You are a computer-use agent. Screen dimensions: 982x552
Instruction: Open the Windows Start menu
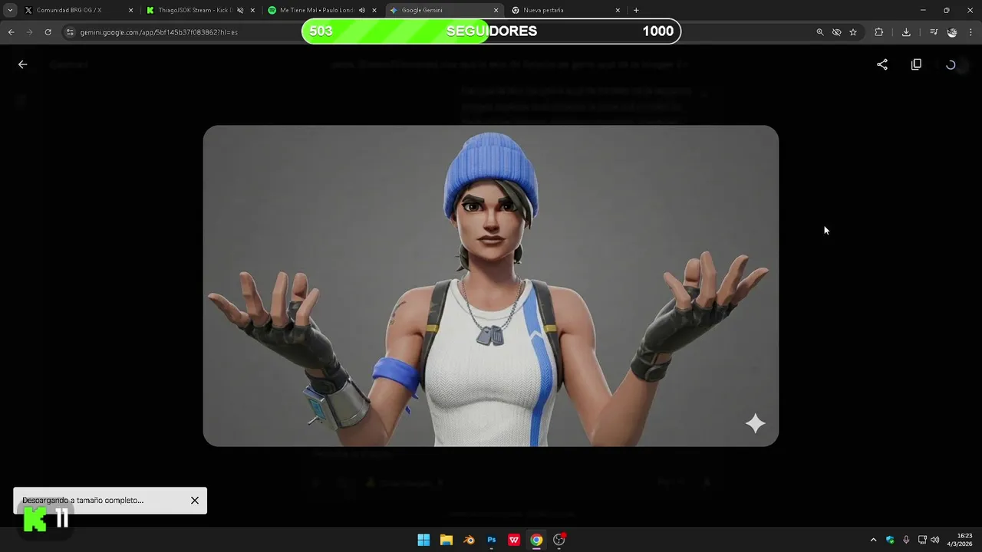(423, 540)
